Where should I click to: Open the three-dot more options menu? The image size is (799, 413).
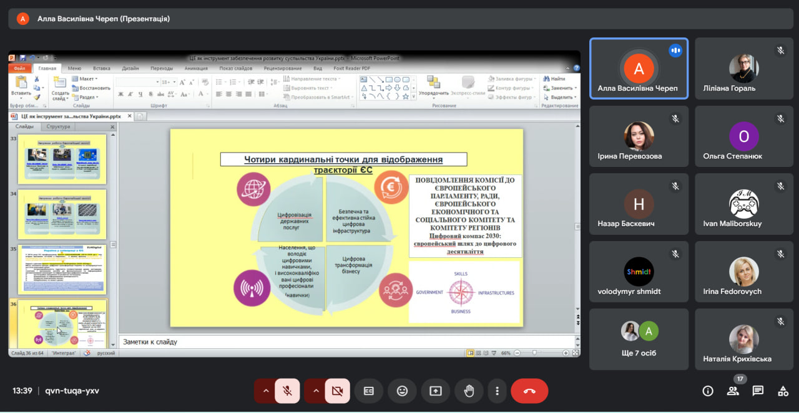coord(497,391)
